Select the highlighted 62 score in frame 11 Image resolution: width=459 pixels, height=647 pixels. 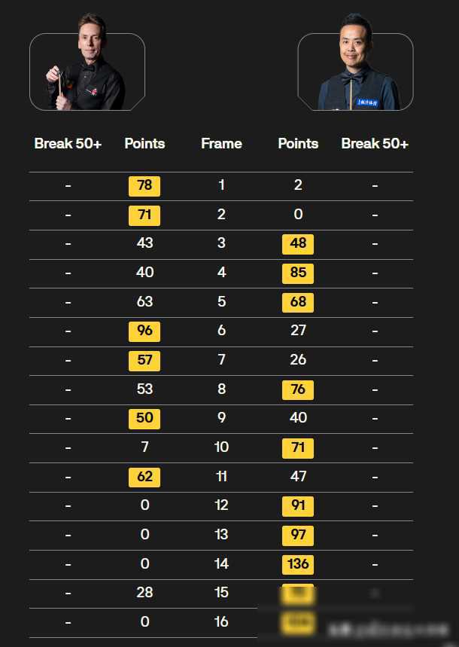pos(144,477)
